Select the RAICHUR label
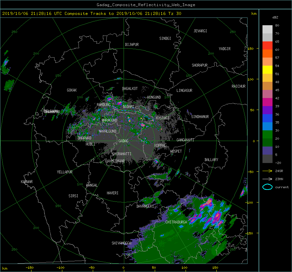 click(x=238, y=86)
